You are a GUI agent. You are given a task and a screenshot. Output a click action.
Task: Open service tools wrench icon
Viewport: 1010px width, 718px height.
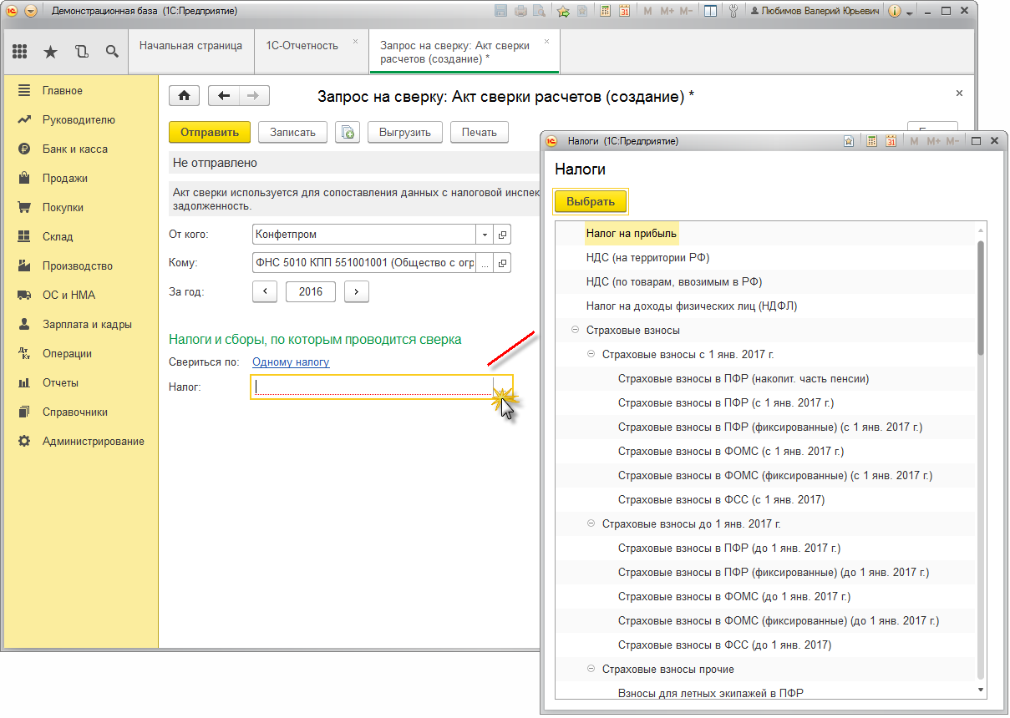(733, 12)
